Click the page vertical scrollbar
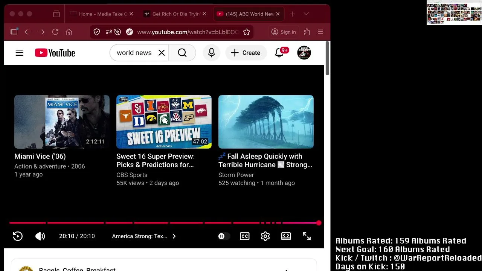482x271 pixels. pyautogui.click(x=327, y=58)
